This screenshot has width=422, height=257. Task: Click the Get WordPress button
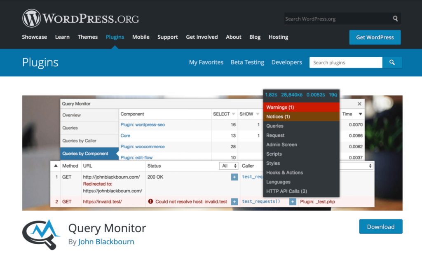pos(375,37)
